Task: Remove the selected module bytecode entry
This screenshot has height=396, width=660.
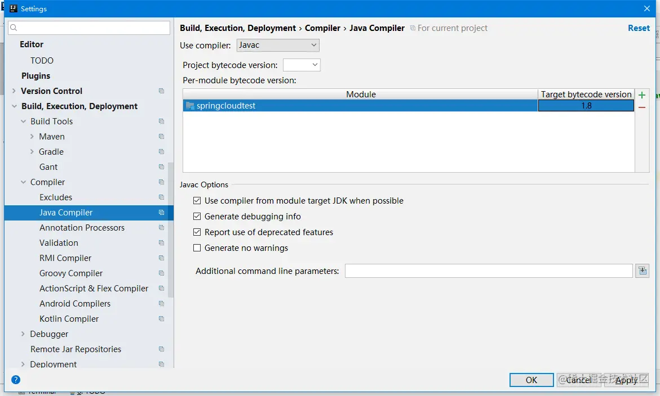Action: [x=642, y=107]
